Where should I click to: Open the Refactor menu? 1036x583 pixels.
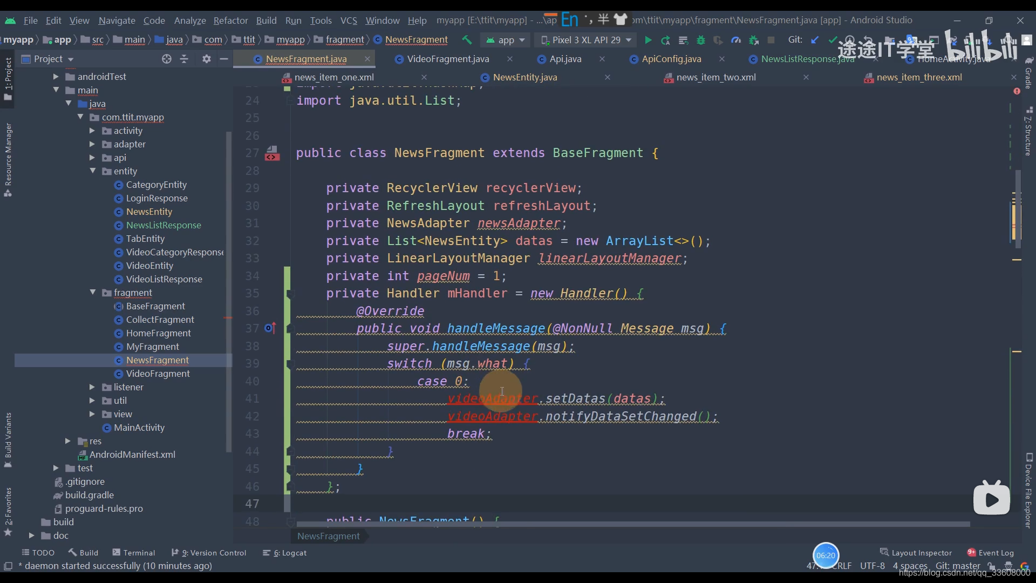pyautogui.click(x=230, y=21)
